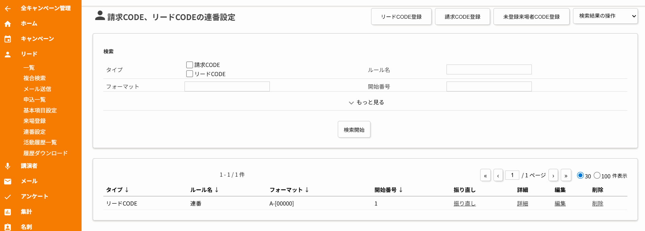Click the speaker microphone icon
The image size is (645, 231).
pos(7,166)
